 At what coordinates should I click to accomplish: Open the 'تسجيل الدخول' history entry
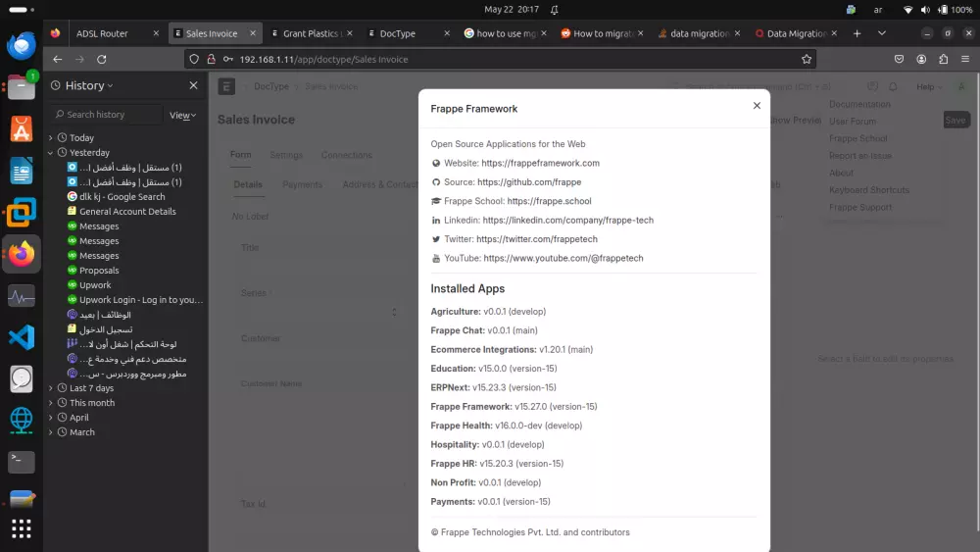click(106, 329)
